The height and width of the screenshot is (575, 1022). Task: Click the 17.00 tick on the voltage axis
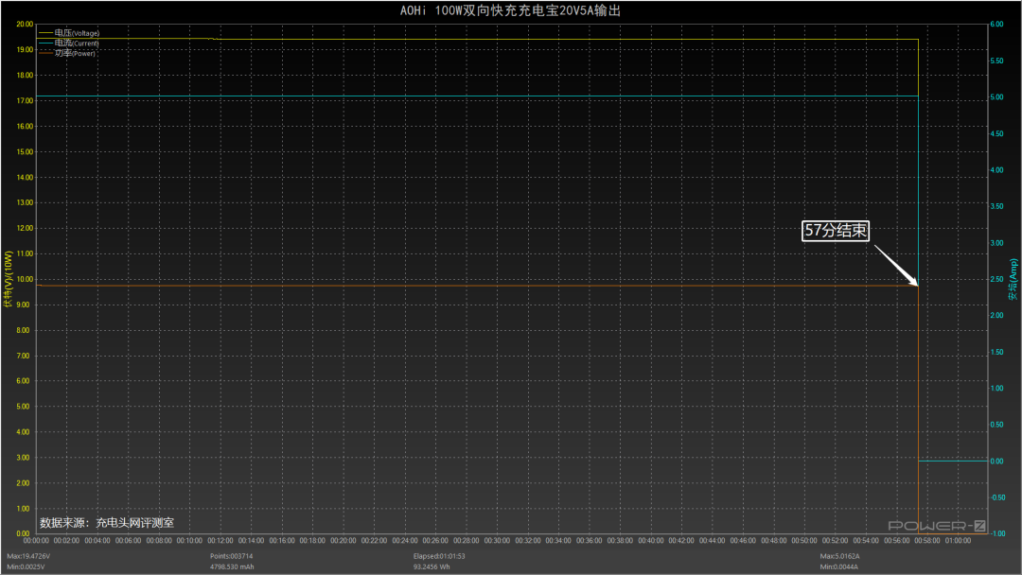(x=25, y=101)
